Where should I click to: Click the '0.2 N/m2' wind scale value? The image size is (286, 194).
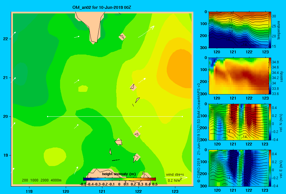tap(175, 180)
